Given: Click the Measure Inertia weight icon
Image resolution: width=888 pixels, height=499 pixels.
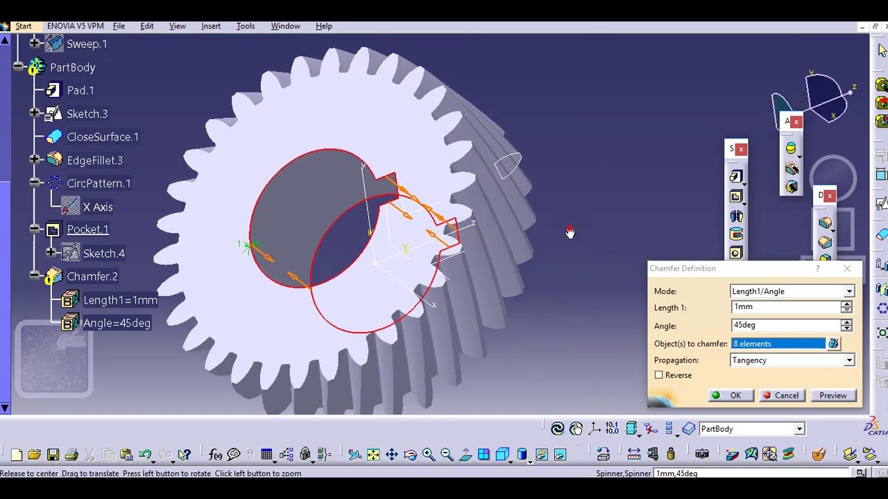Looking at the screenshot, I should tap(671, 455).
